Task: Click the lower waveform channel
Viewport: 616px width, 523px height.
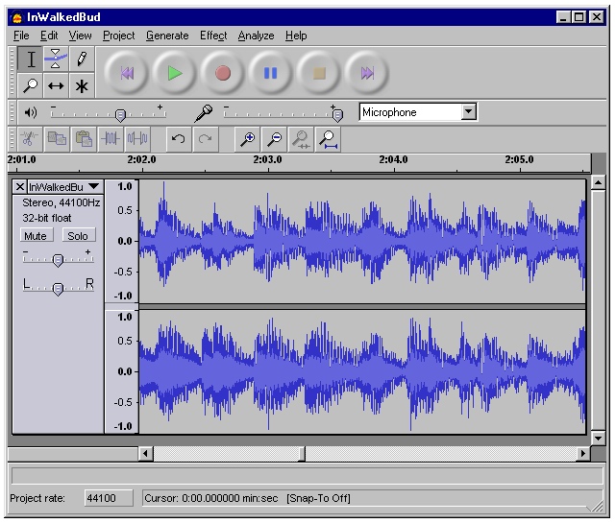Action: 362,371
